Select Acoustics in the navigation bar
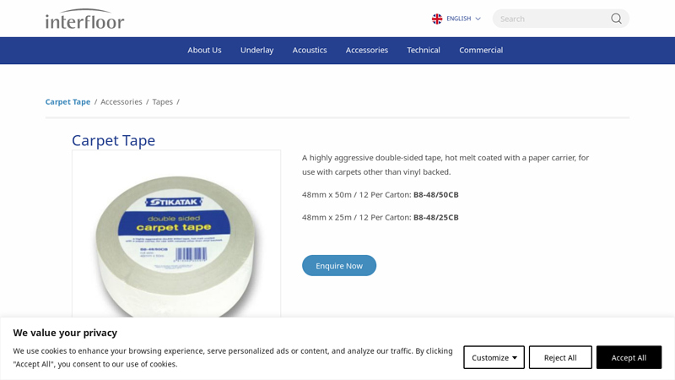The height and width of the screenshot is (380, 675). (x=310, y=50)
